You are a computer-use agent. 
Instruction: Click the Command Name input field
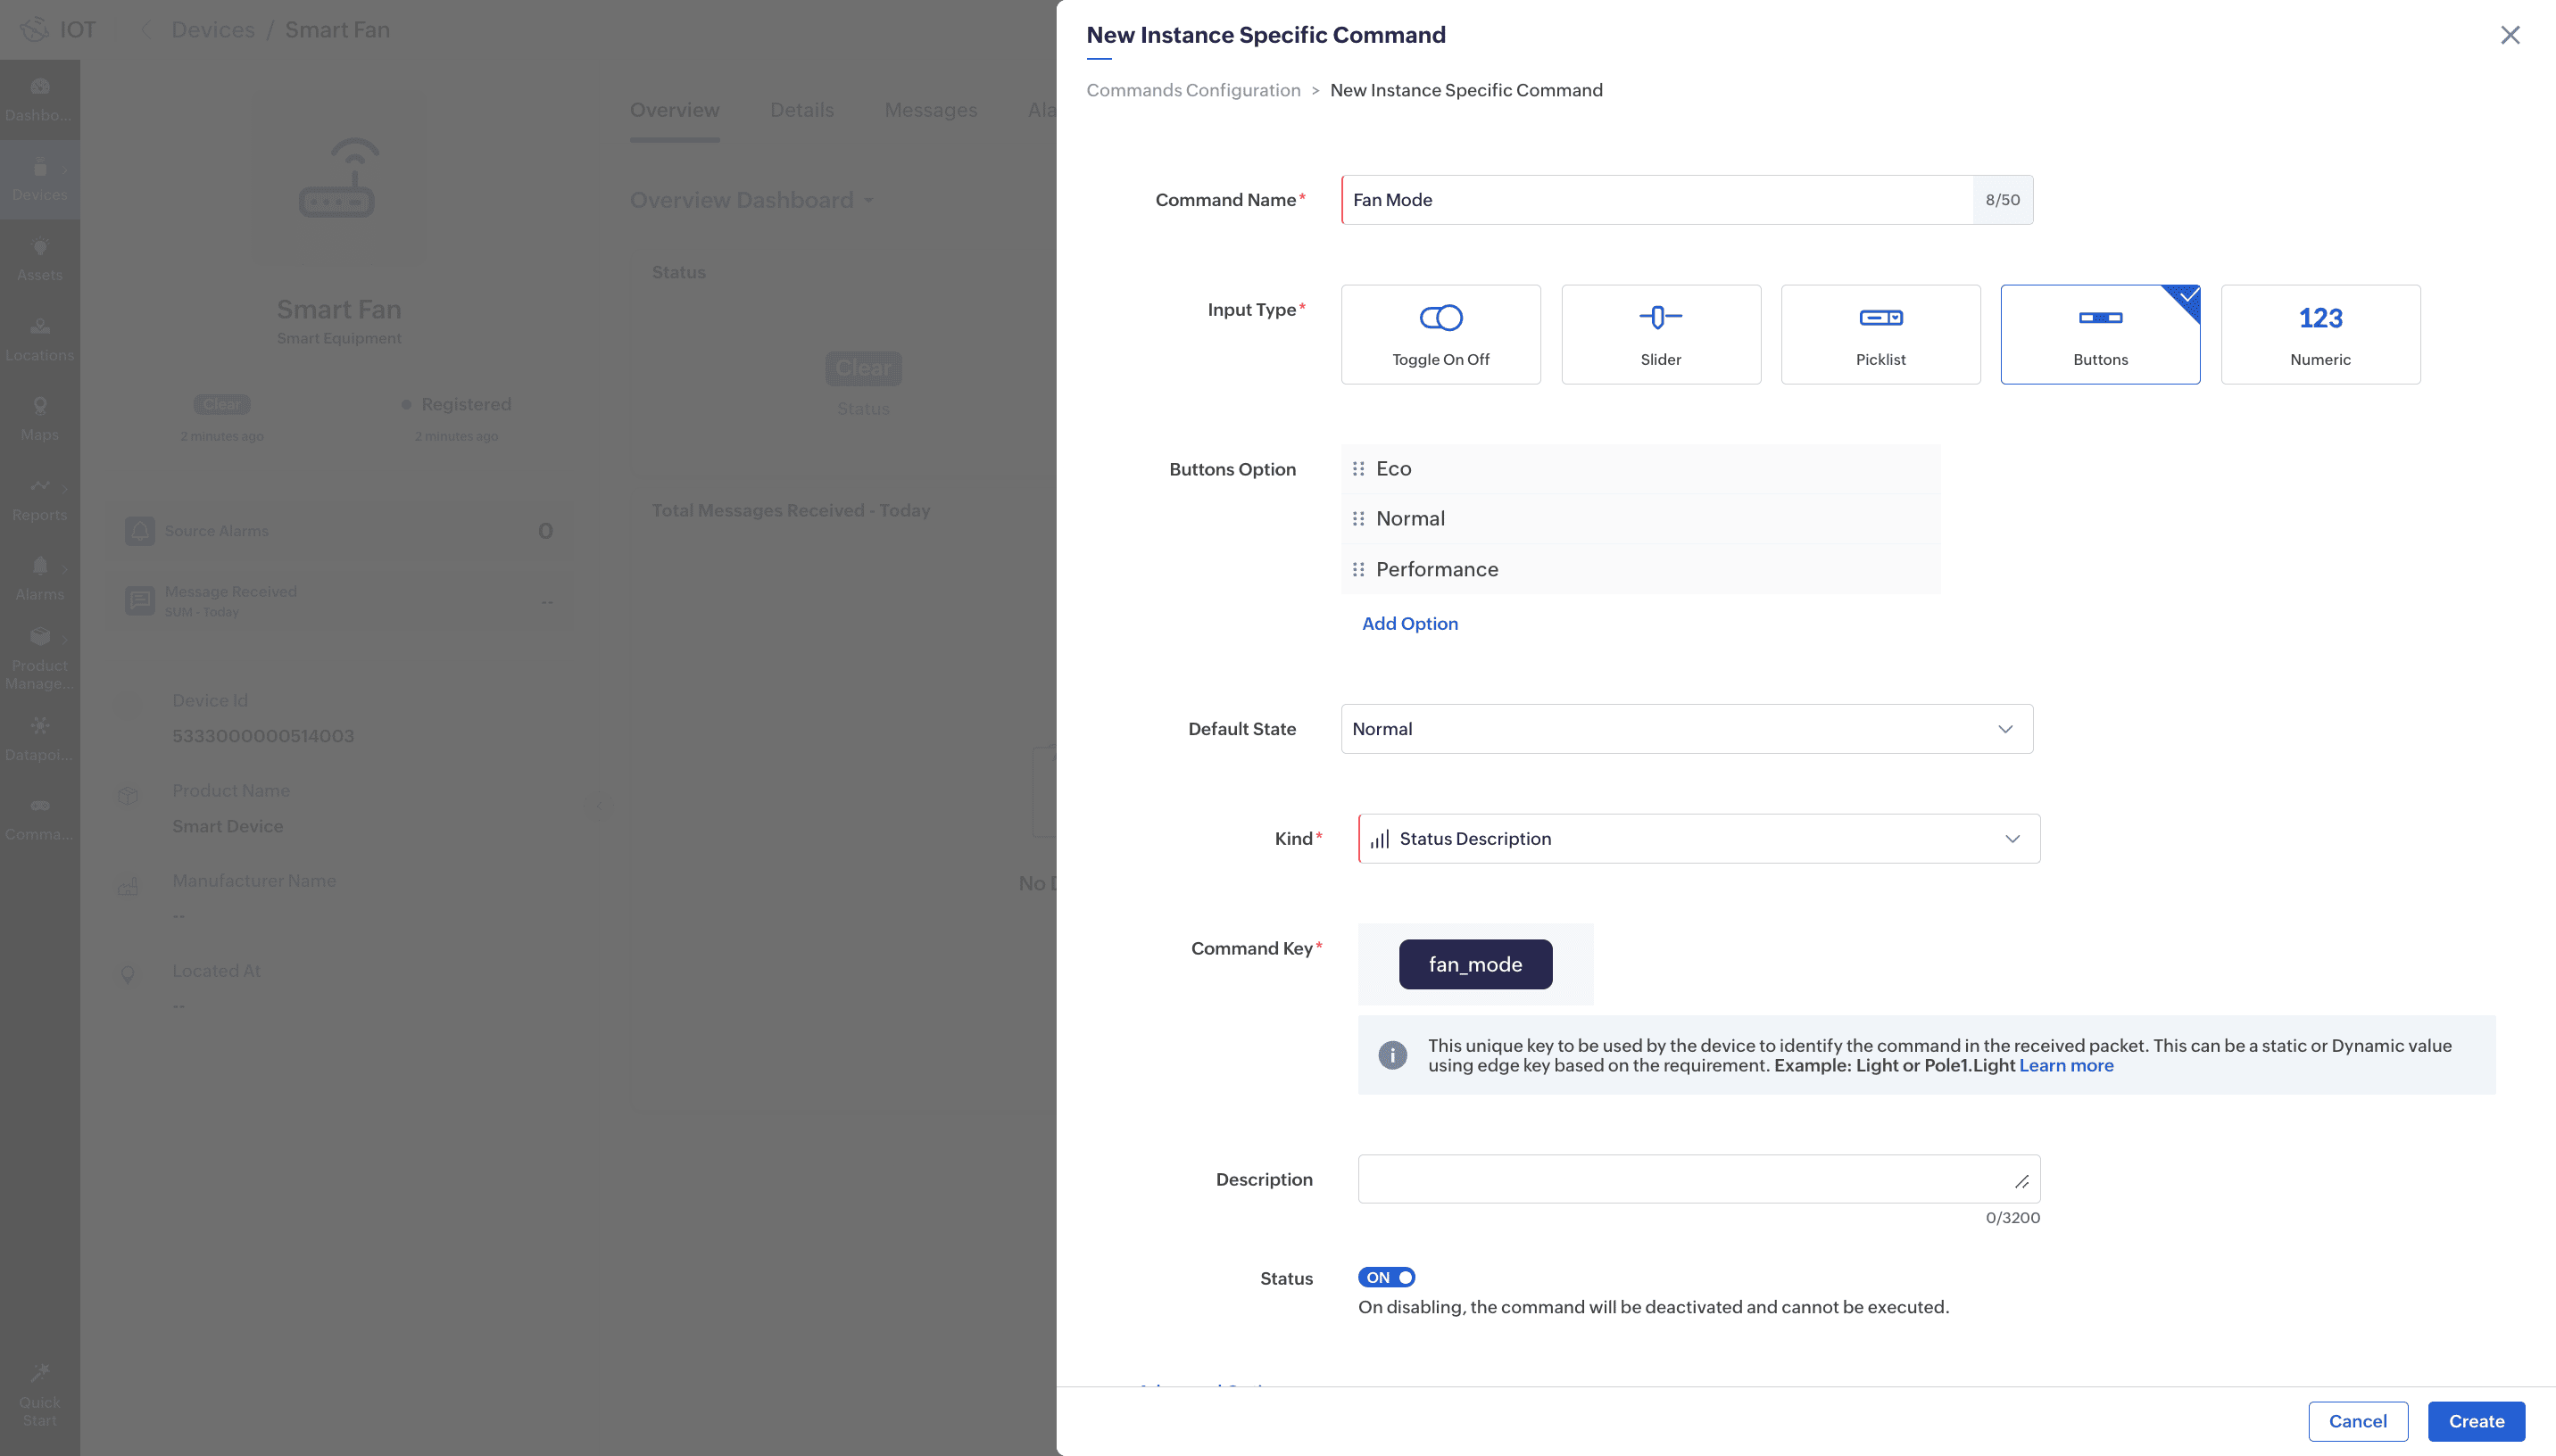tap(1656, 200)
